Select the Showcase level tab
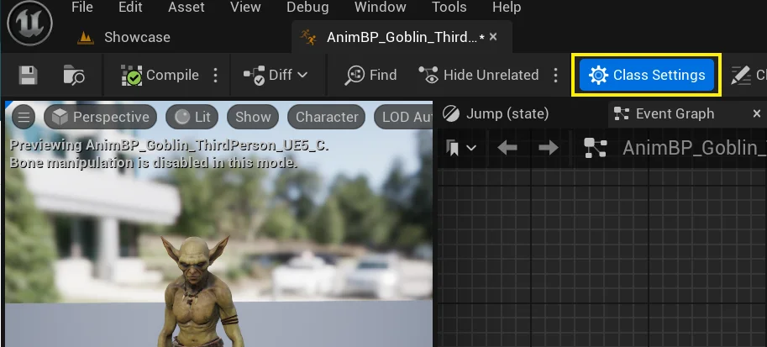The height and width of the screenshot is (347, 767). coord(136,37)
